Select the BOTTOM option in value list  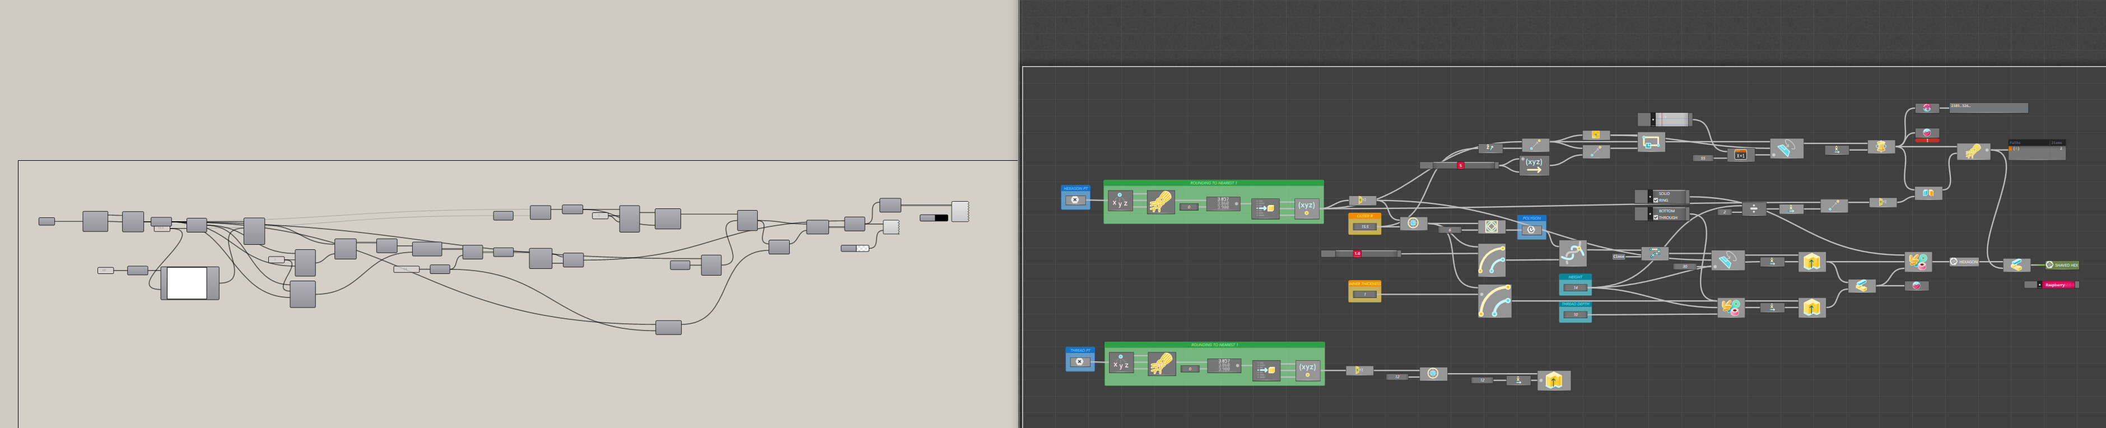pos(1666,211)
